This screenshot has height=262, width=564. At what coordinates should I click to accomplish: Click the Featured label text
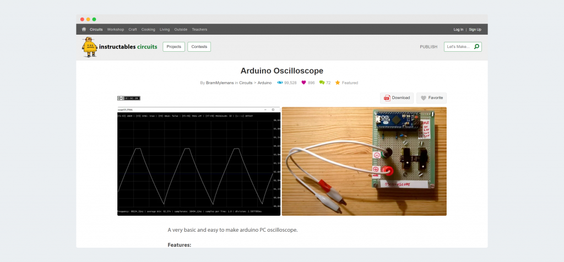(350, 83)
